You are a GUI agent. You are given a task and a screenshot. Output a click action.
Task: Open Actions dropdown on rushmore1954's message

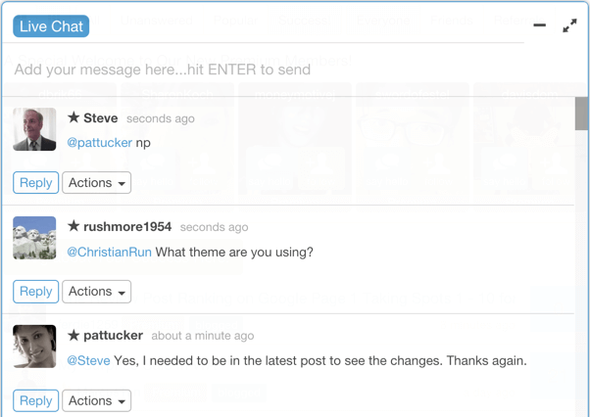(97, 291)
